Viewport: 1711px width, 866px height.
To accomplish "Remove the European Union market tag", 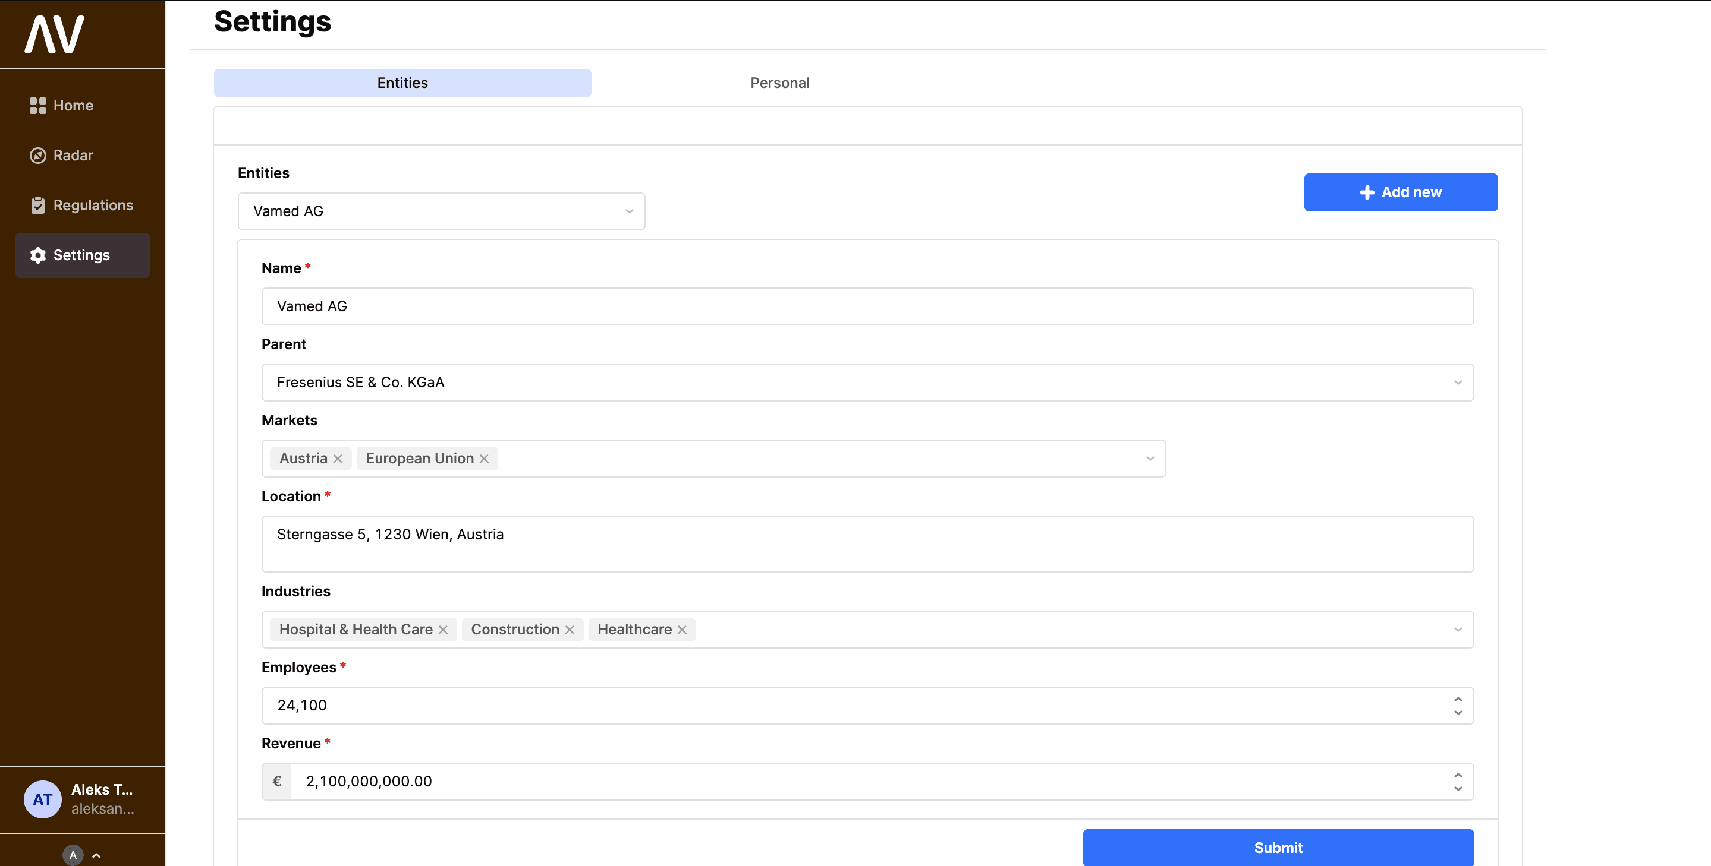I will click(483, 458).
